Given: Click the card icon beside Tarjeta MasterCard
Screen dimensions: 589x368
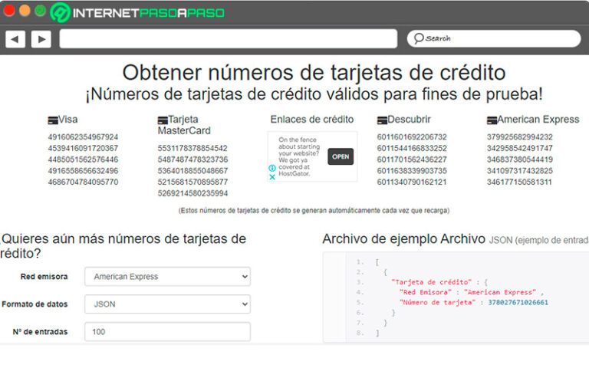Looking at the screenshot, I should (163, 120).
